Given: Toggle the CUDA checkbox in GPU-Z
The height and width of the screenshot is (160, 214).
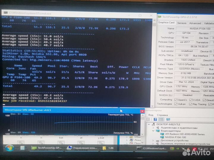Looking at the screenshot, I should click(191, 100).
